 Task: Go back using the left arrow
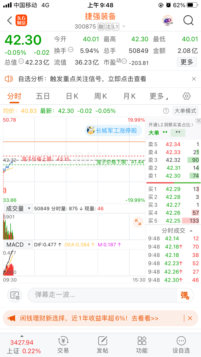click(10, 20)
